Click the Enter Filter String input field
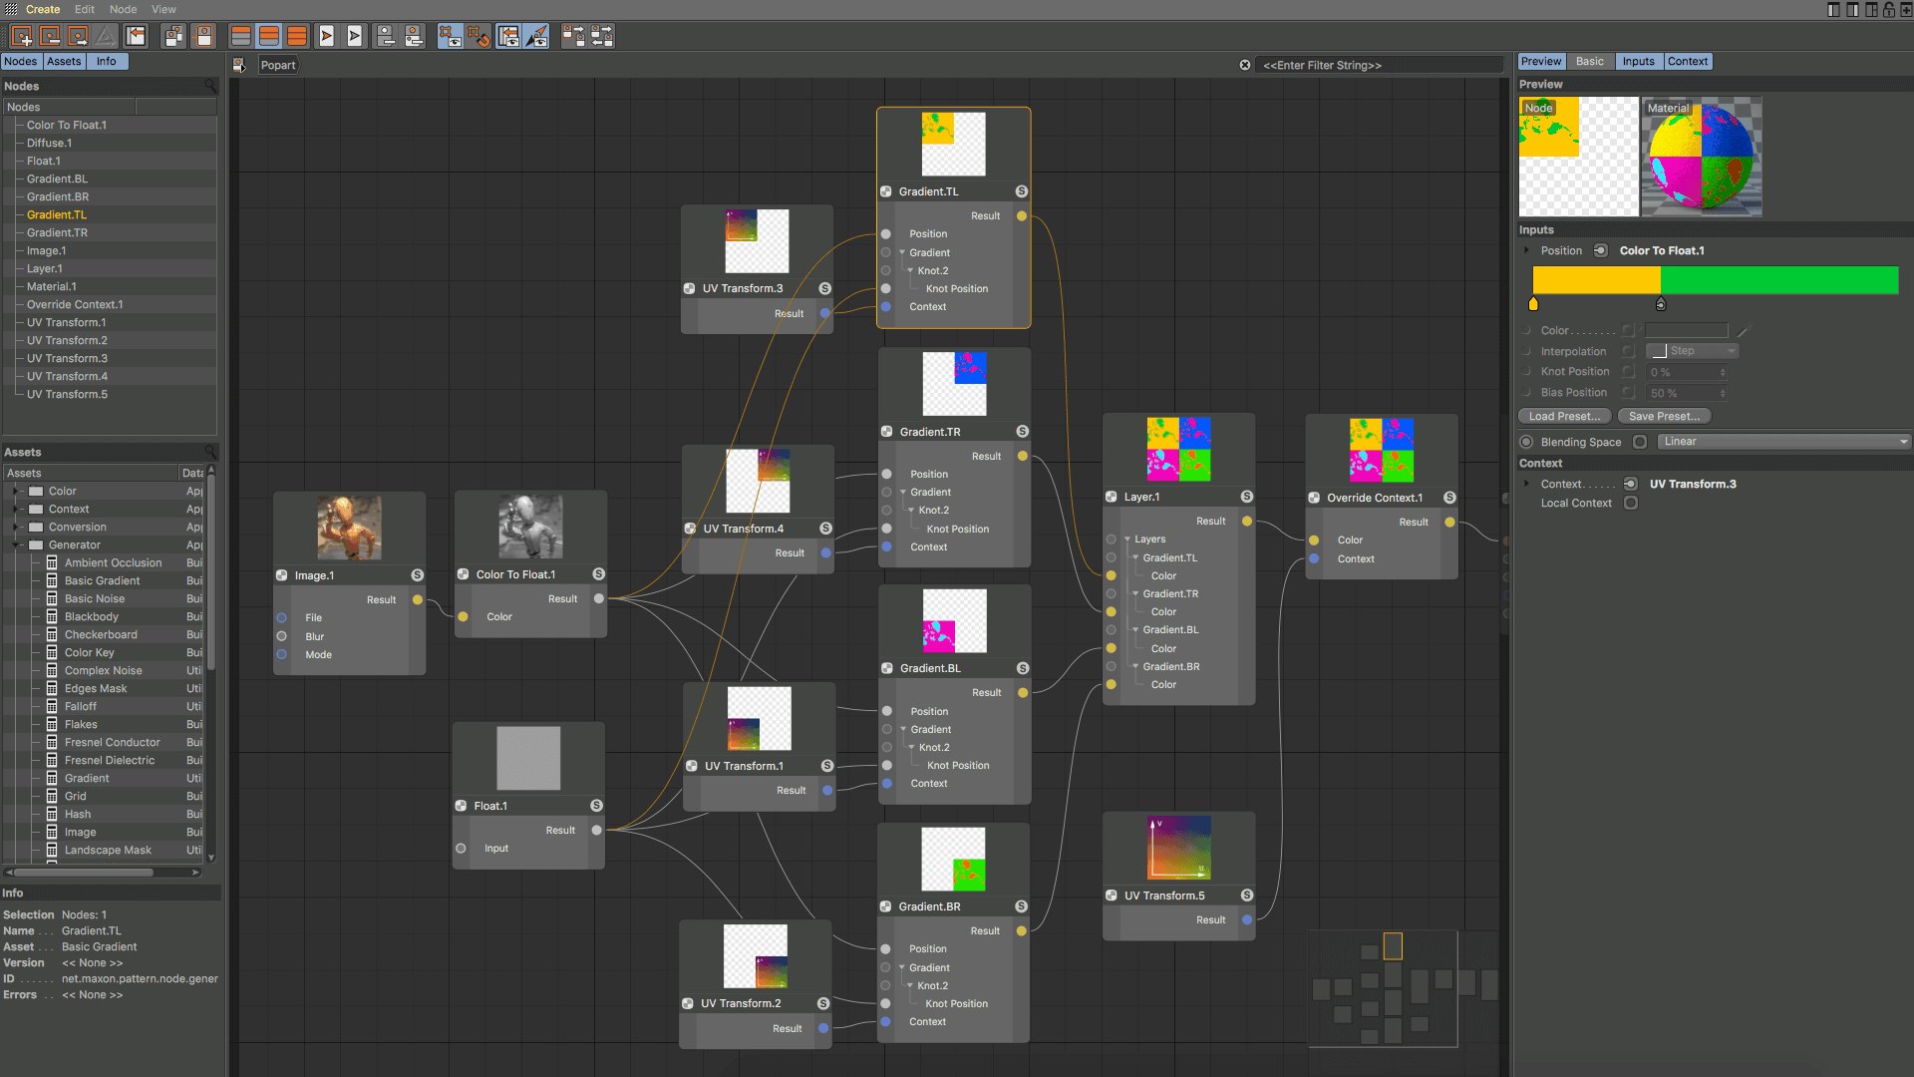 pos(1381,65)
